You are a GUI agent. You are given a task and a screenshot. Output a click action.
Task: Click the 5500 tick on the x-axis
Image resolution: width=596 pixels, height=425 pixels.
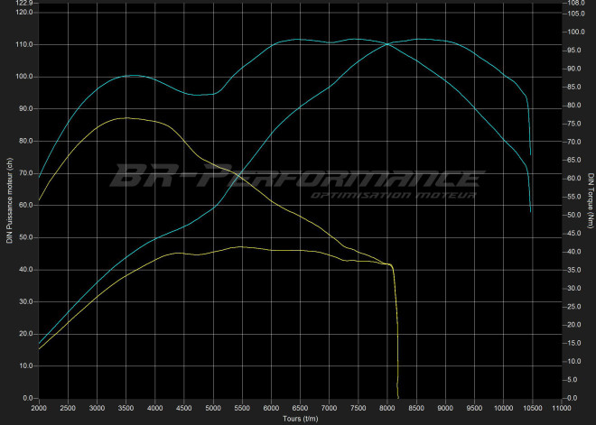tap(242, 408)
